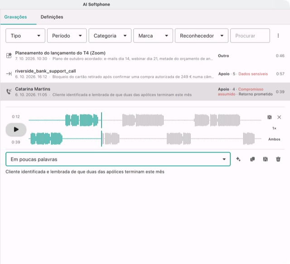Viewport: 290px width, 264px height.
Task: Switch to the Gravações tab
Action: 15,17
